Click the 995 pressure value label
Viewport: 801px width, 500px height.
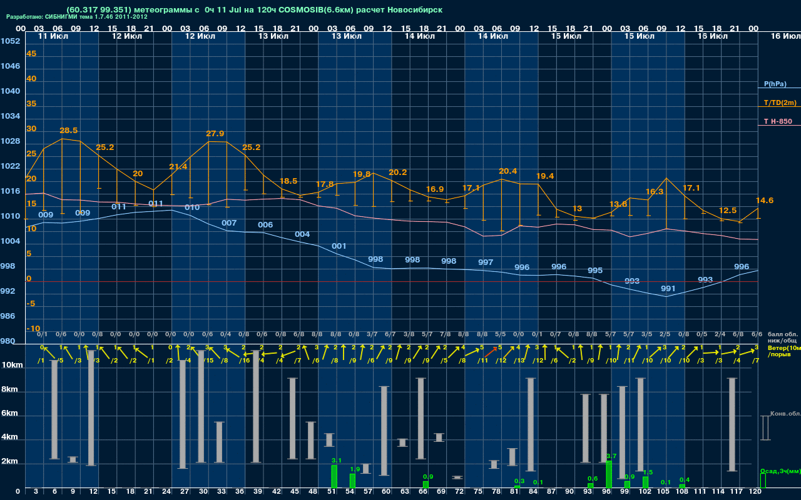tap(595, 271)
